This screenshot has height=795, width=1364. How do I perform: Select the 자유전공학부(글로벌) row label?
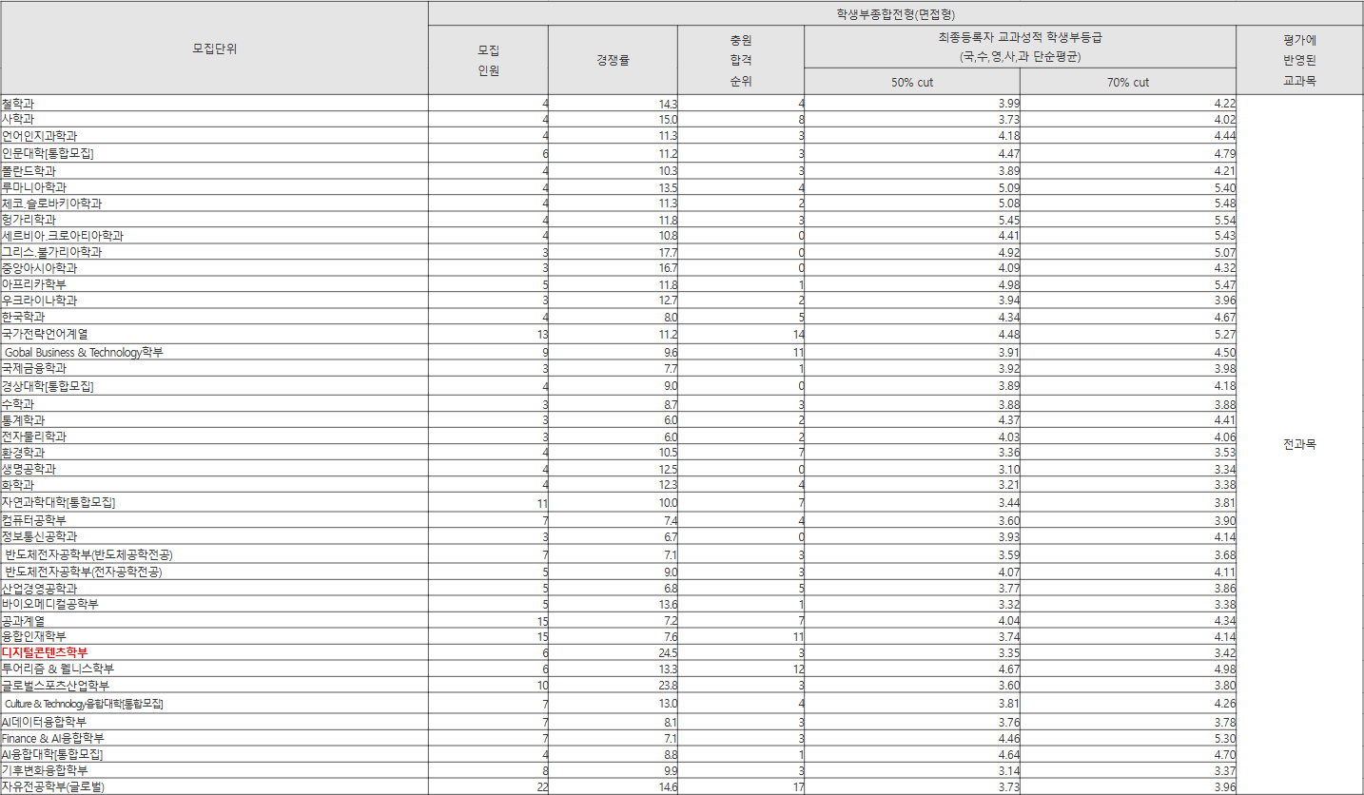point(53,786)
